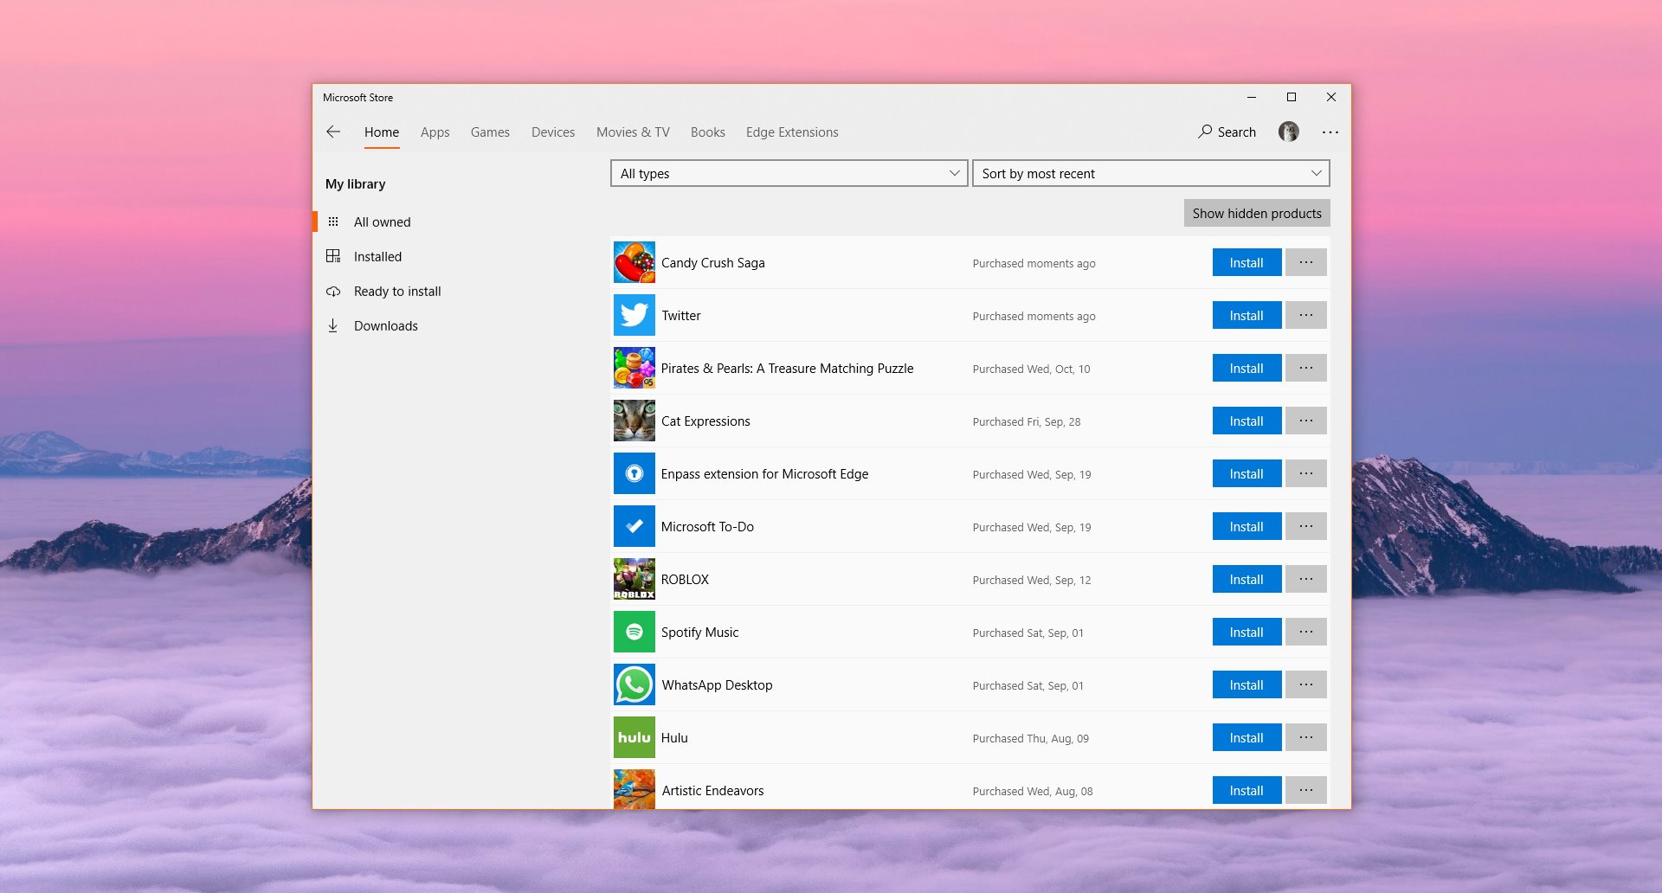Open the Spotify Music icon
The width and height of the screenshot is (1662, 893).
tap(635, 632)
